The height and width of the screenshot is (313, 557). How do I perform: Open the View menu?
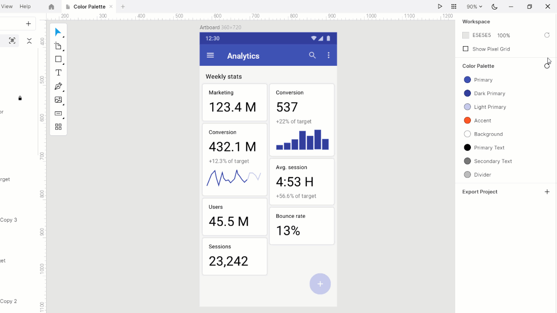click(x=7, y=7)
